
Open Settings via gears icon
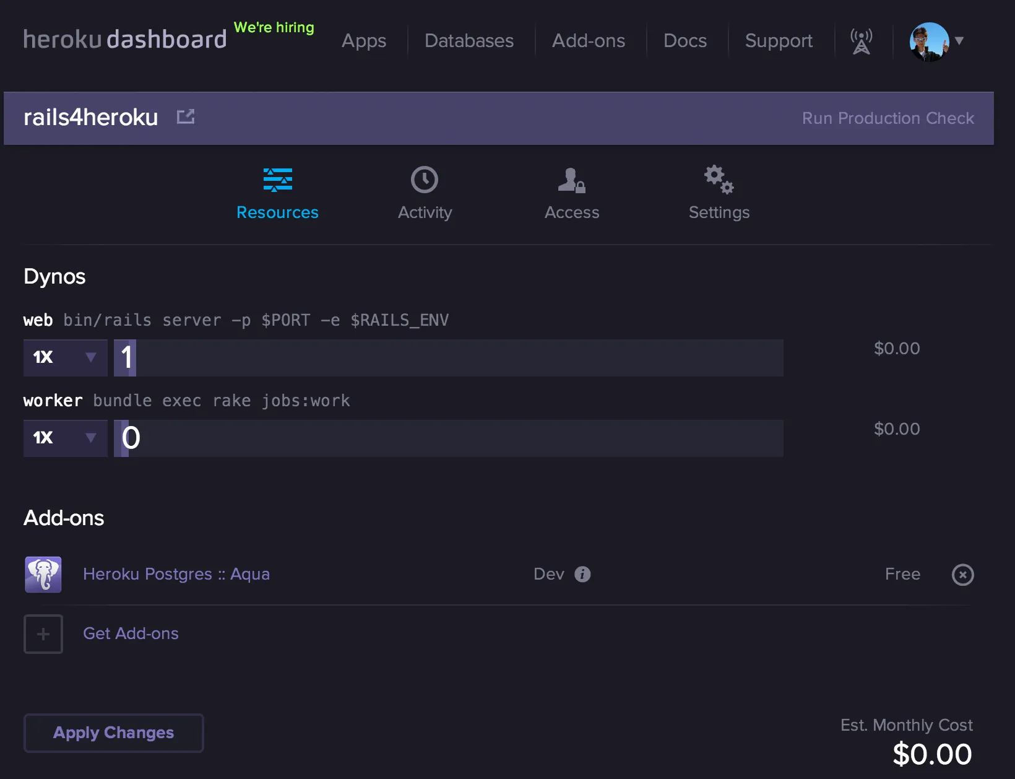[x=719, y=180]
